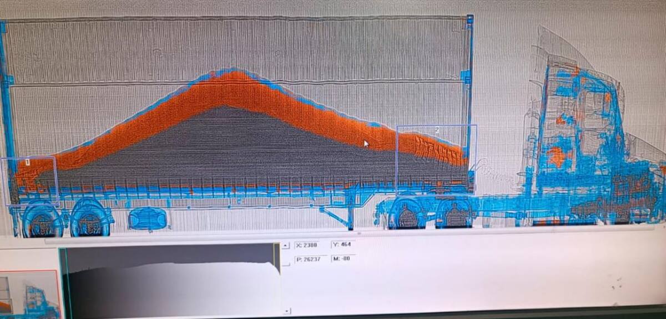Select region-of-interest box number 1
The image size is (666, 319).
click(x=29, y=181)
